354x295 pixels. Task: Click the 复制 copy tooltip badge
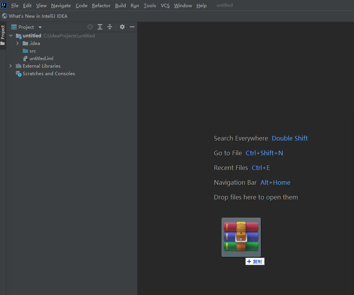255,261
